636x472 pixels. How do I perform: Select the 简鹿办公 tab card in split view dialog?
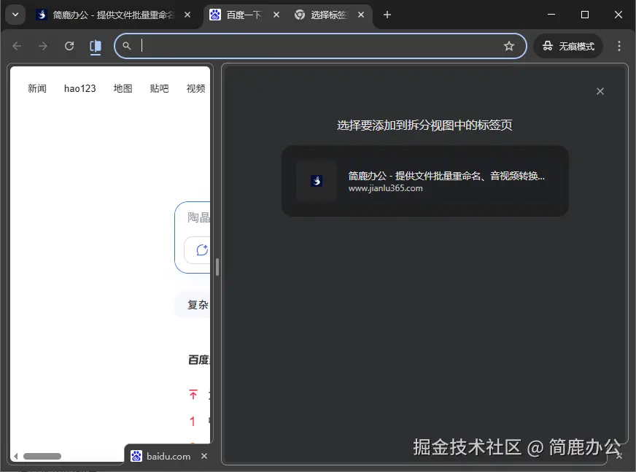pyautogui.click(x=425, y=181)
